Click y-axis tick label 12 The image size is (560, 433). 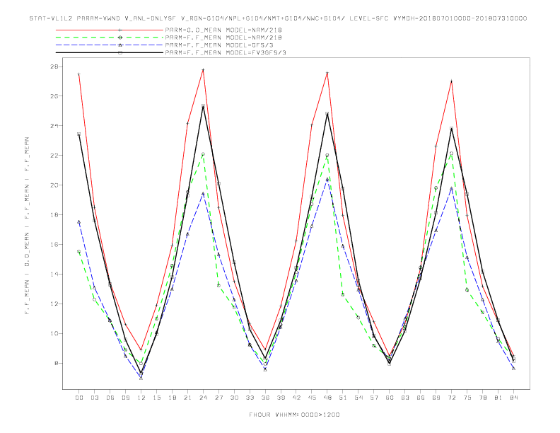pos(54,304)
